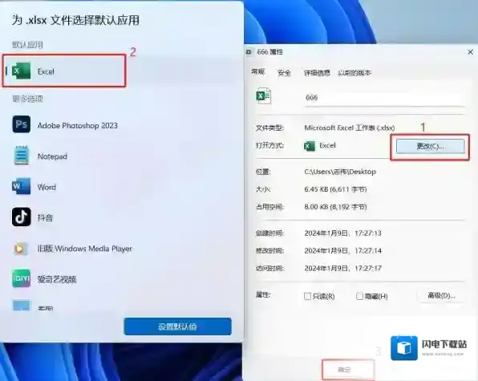Open 高级(D)... attributes button
This screenshot has width=478, height=381.
coord(442,295)
